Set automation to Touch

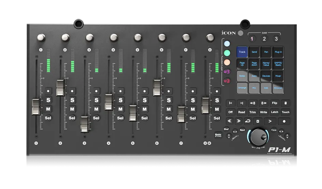pos(286,112)
